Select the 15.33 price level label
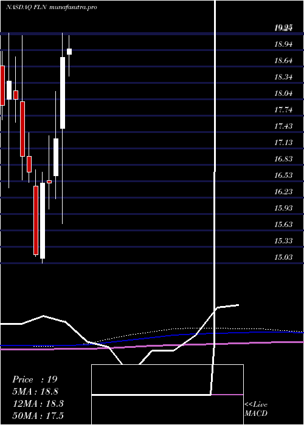304x425 pixels. pos(283,240)
